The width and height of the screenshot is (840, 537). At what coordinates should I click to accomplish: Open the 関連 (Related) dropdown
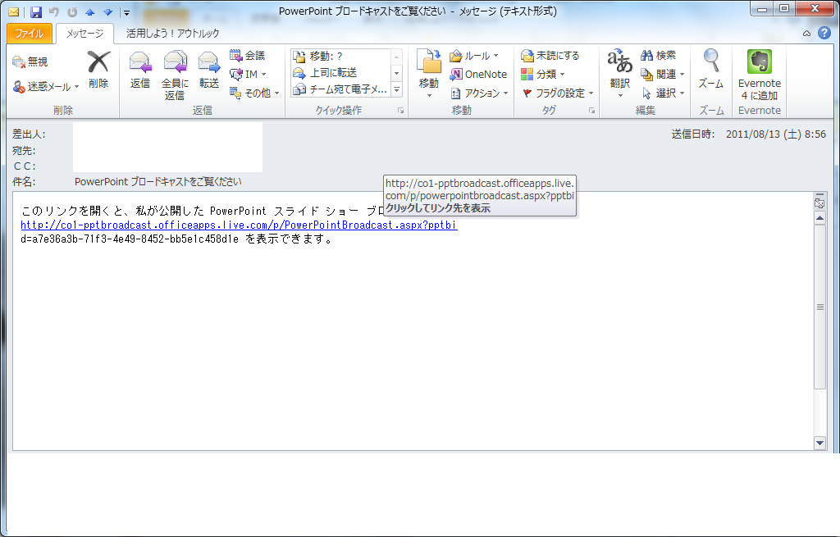click(663, 74)
